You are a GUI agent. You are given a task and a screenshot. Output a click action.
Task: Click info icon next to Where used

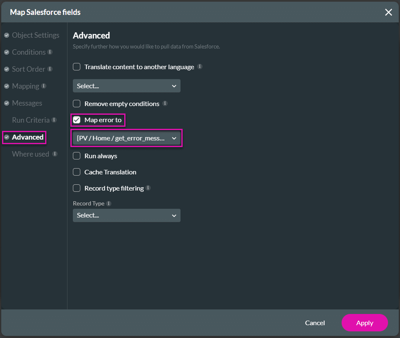55,154
